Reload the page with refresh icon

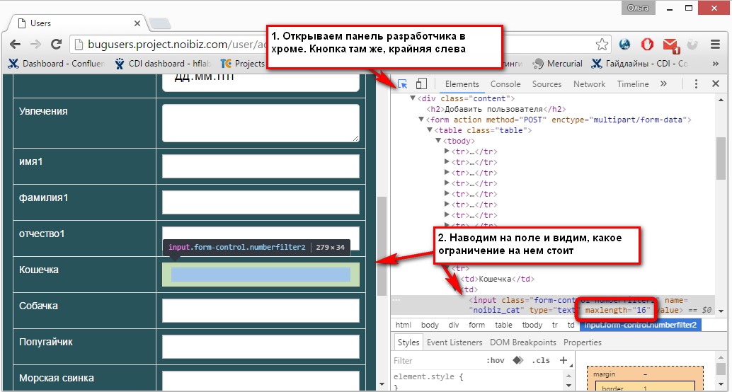click(56, 45)
